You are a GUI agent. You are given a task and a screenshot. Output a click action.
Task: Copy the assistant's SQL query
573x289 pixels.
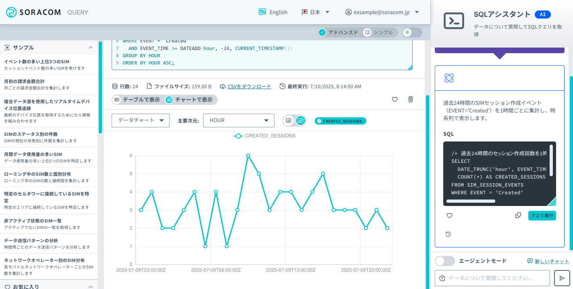(518, 216)
